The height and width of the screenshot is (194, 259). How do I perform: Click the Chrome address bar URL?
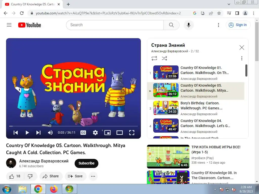pyautogui.click(x=108, y=13)
